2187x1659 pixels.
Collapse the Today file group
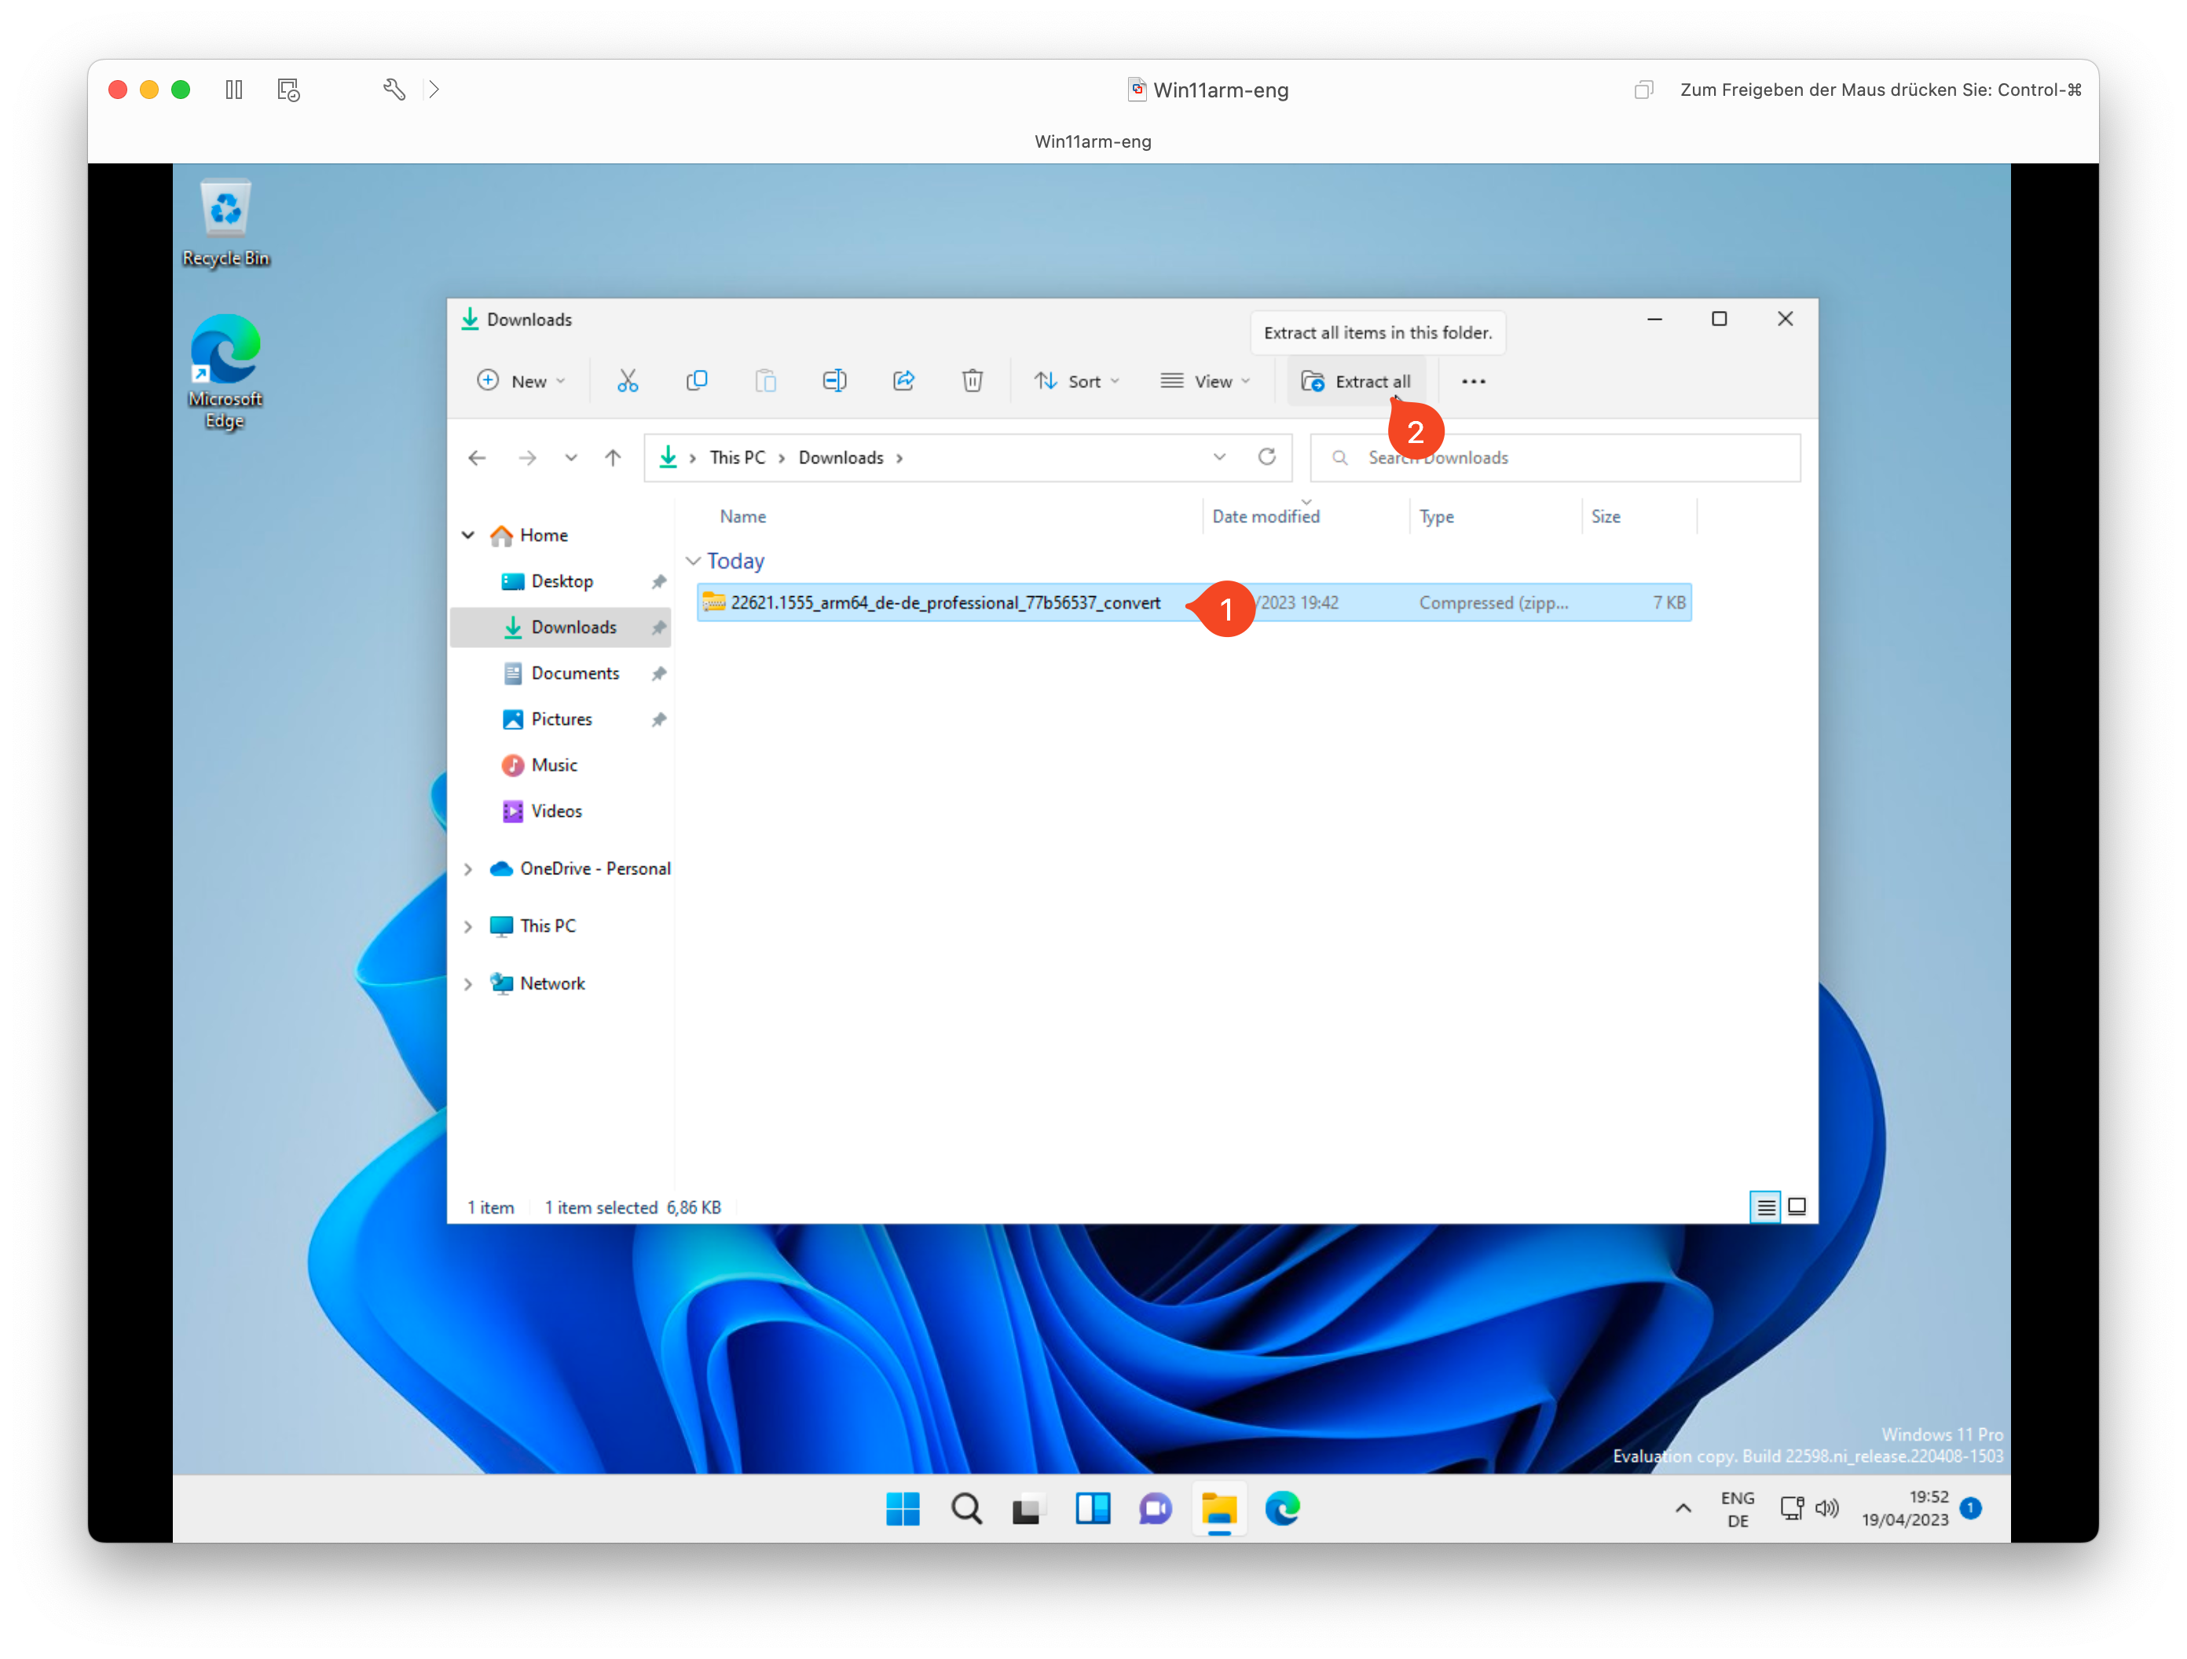coord(693,562)
